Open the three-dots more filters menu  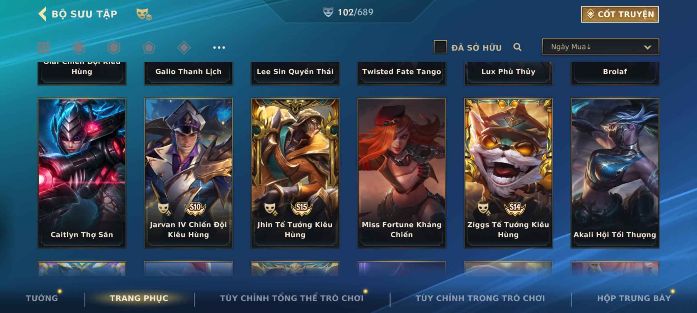point(219,48)
